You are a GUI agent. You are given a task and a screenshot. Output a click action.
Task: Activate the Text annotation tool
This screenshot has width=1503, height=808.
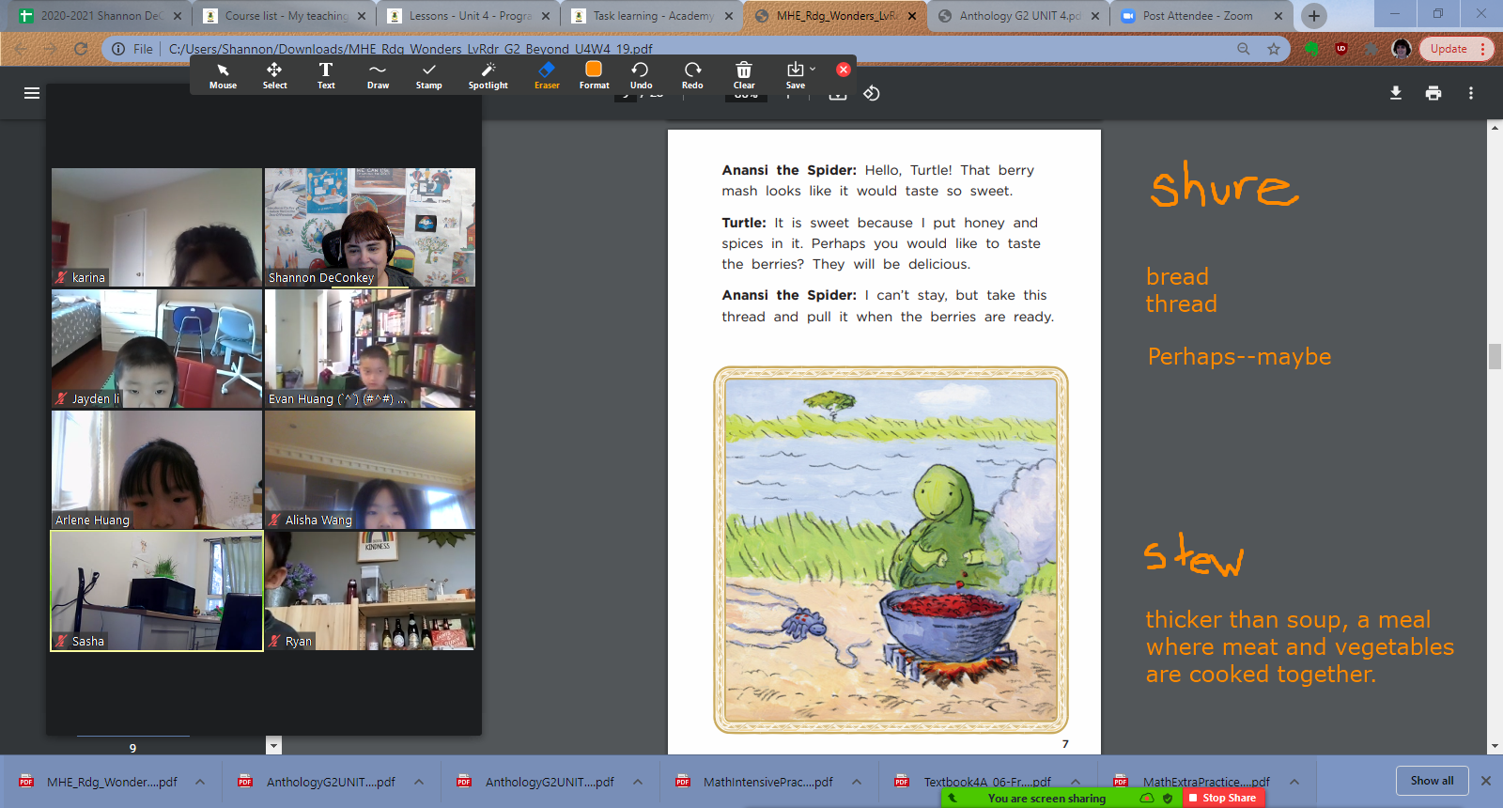pyautogui.click(x=326, y=75)
